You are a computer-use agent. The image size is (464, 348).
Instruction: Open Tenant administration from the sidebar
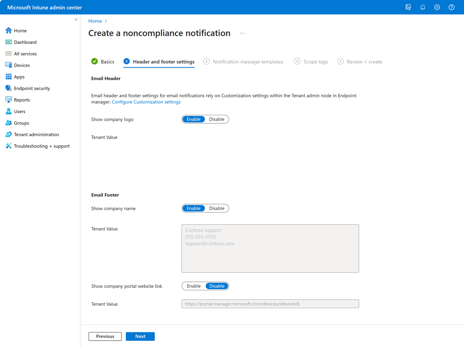tap(36, 134)
